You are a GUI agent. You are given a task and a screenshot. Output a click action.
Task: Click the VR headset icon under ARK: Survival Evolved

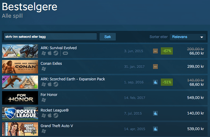coord(65,53)
